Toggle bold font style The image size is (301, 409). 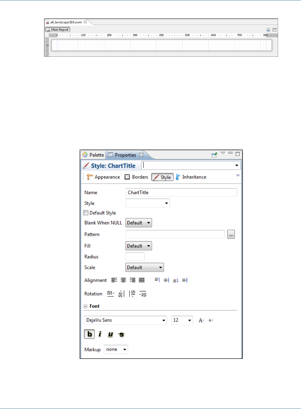(89, 334)
